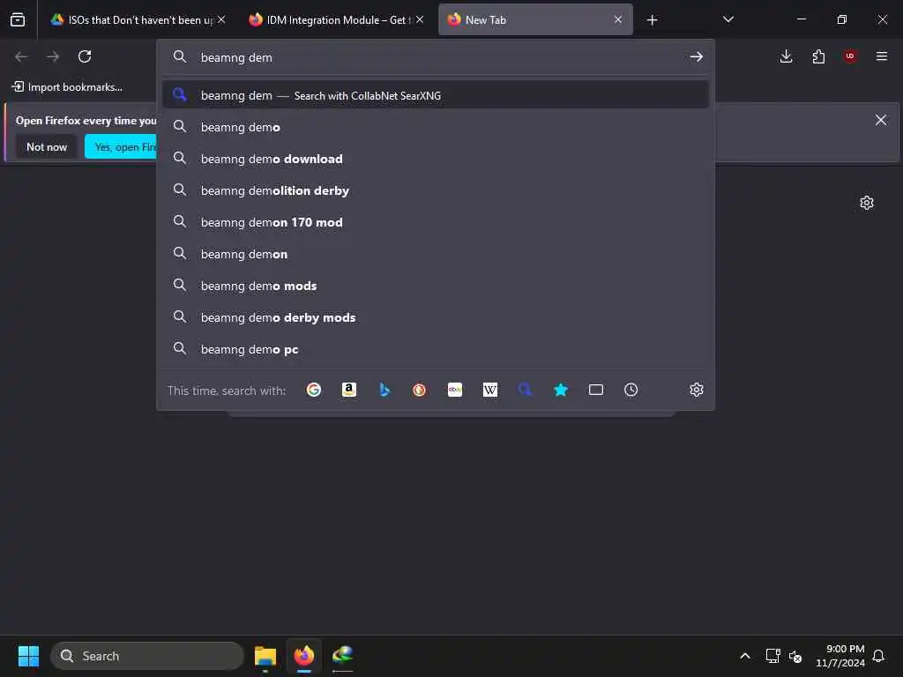Click the muted volume tray icon

(795, 656)
